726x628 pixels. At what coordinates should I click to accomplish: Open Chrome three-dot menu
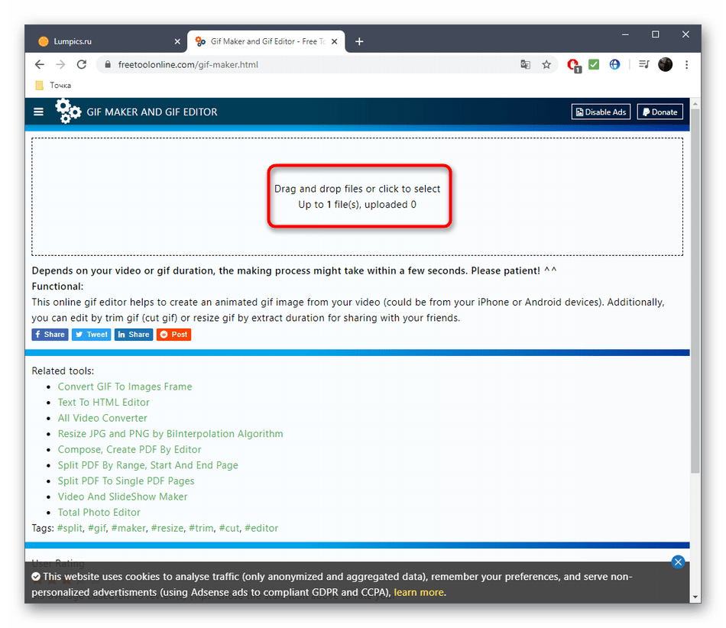tap(687, 65)
